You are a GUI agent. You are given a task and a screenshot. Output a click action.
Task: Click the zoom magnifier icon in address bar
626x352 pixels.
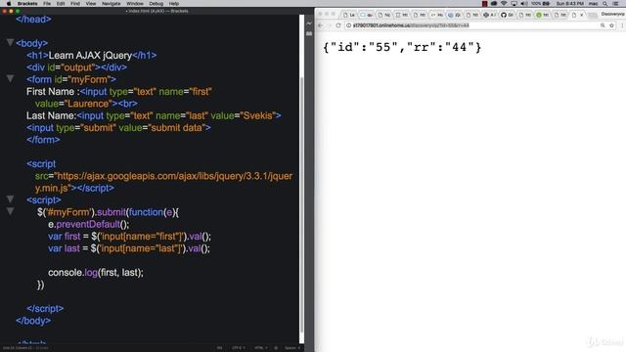603,25
